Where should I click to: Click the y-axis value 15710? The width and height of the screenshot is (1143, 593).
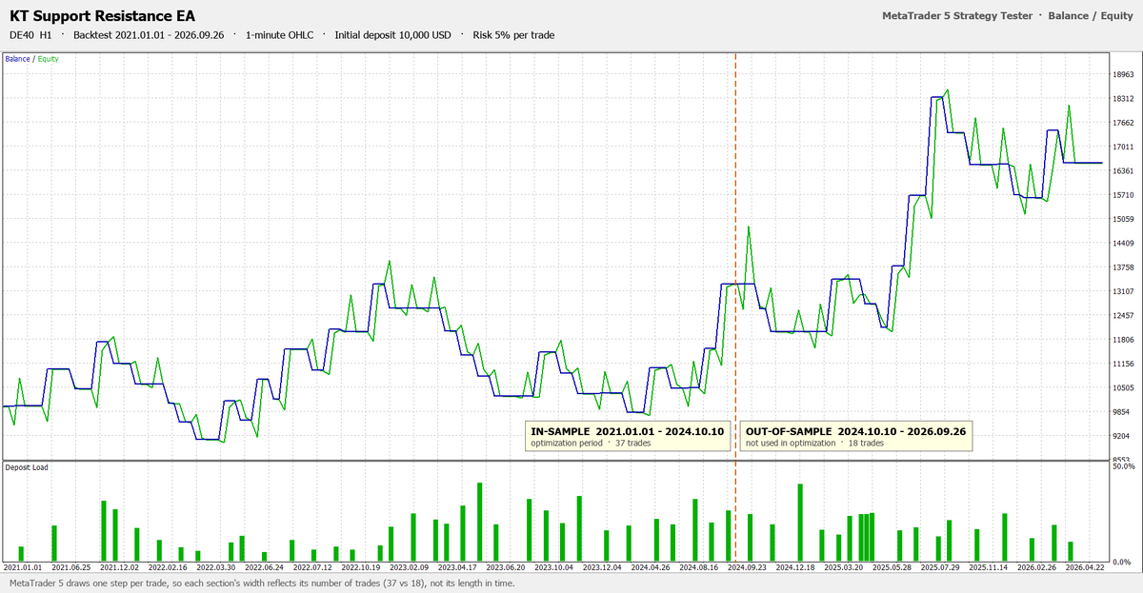(x=1122, y=195)
